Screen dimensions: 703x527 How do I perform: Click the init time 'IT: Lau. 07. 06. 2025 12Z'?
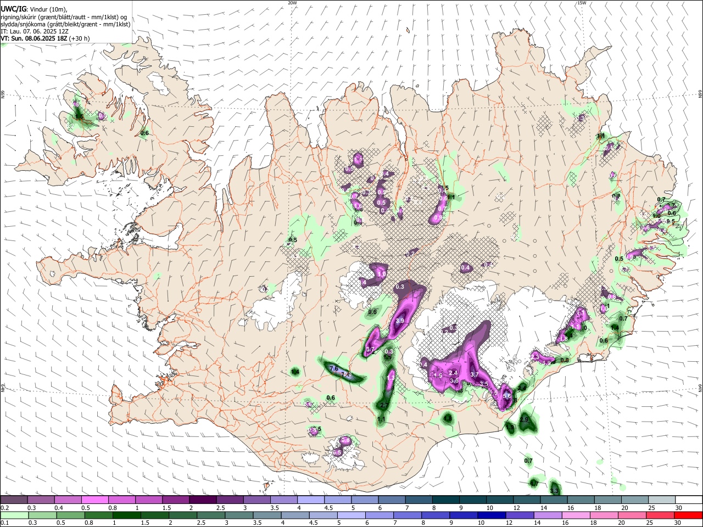35,31
